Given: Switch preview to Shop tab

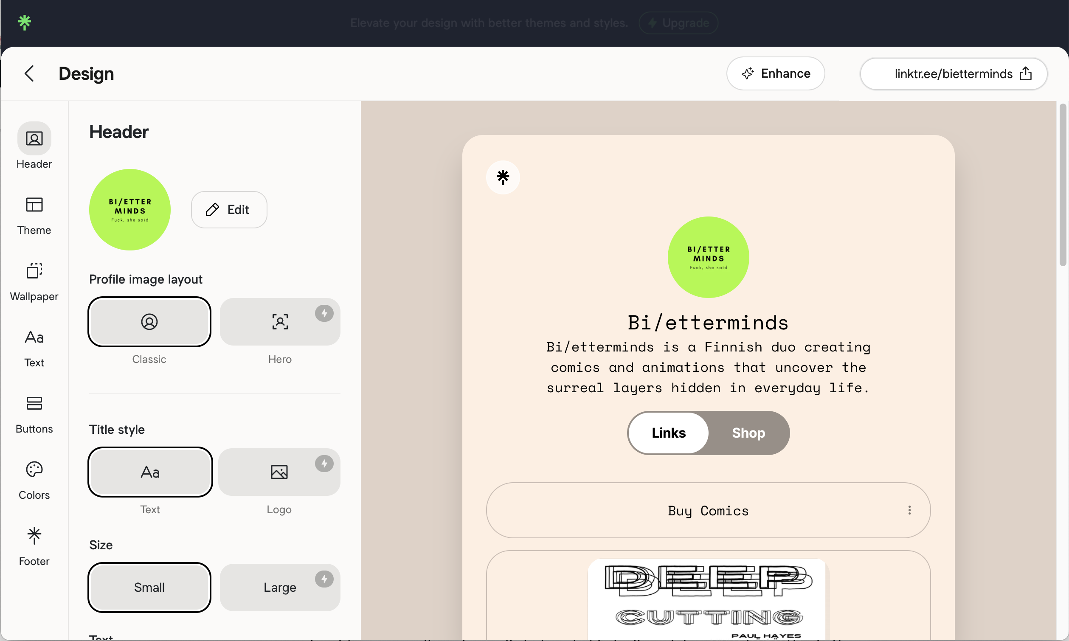Looking at the screenshot, I should coord(748,433).
